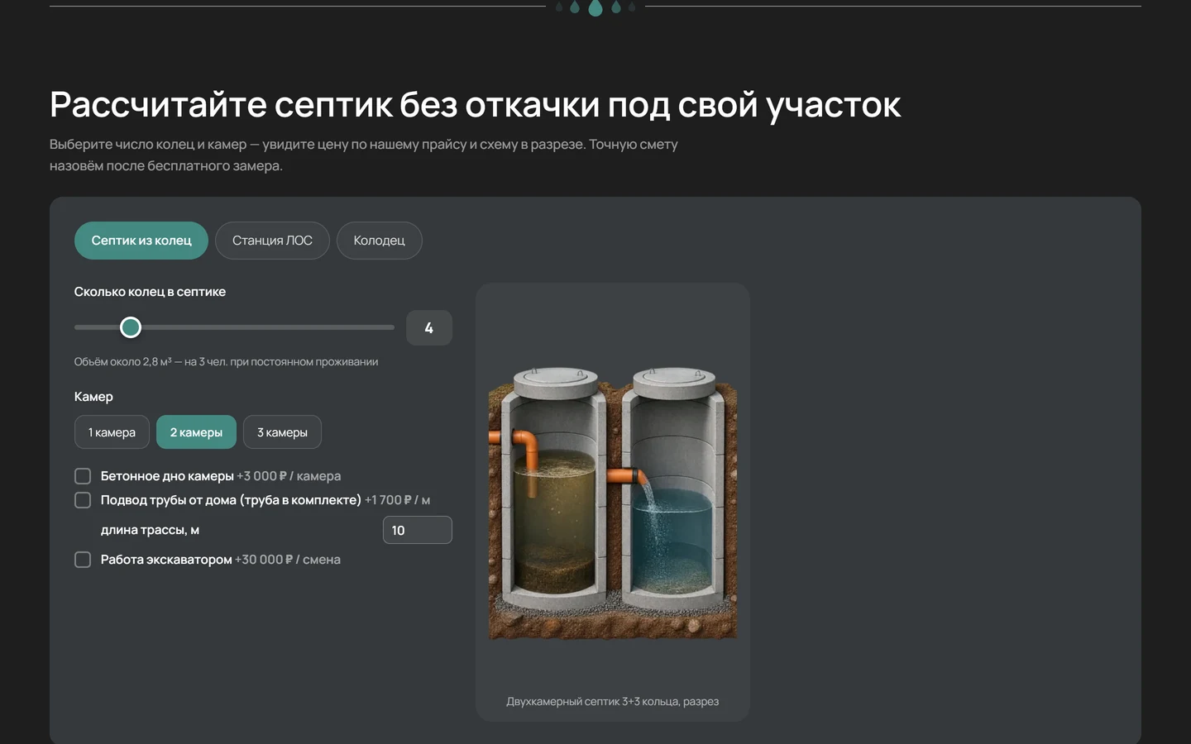Viewport: 1191px width, 744px height.
Task: Open the Станция ЛОС tab
Action: click(272, 241)
